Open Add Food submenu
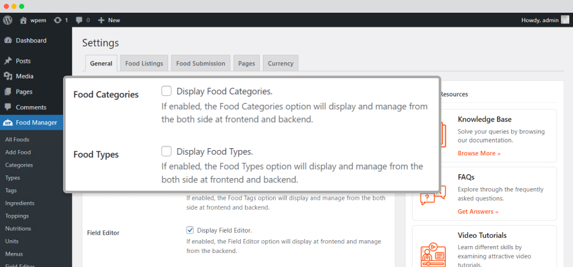The image size is (573, 267). click(x=18, y=153)
